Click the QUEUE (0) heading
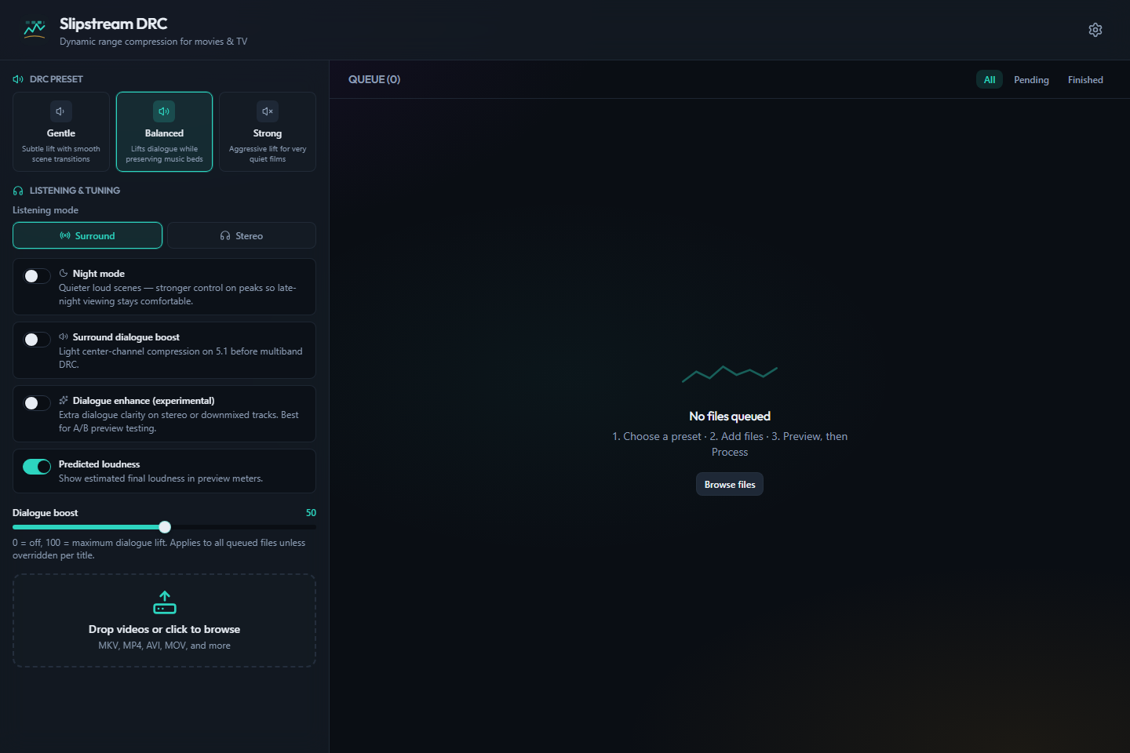This screenshot has width=1130, height=753. click(x=374, y=79)
